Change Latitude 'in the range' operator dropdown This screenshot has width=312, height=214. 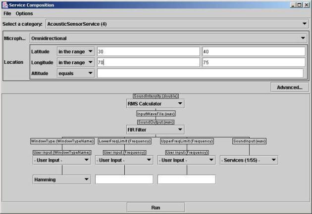click(x=76, y=51)
